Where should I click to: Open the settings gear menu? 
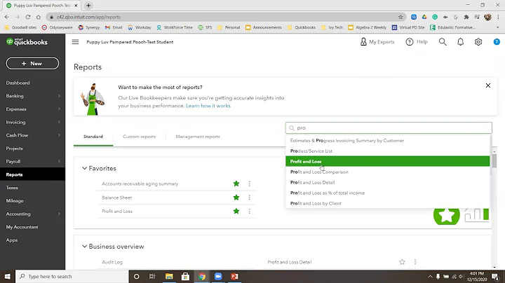[x=478, y=42]
